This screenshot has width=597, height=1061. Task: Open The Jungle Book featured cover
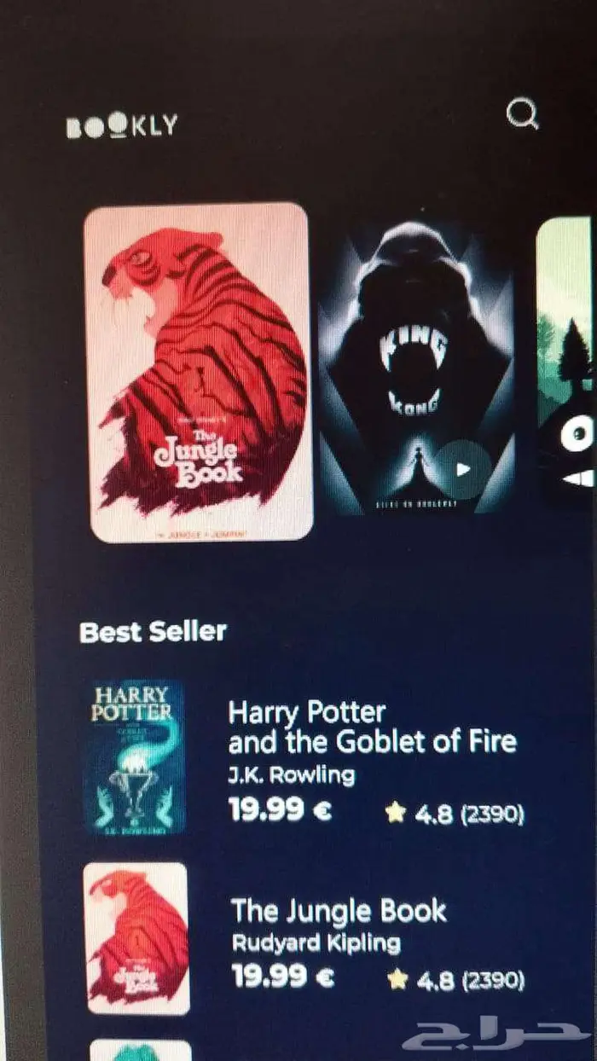coord(199,372)
